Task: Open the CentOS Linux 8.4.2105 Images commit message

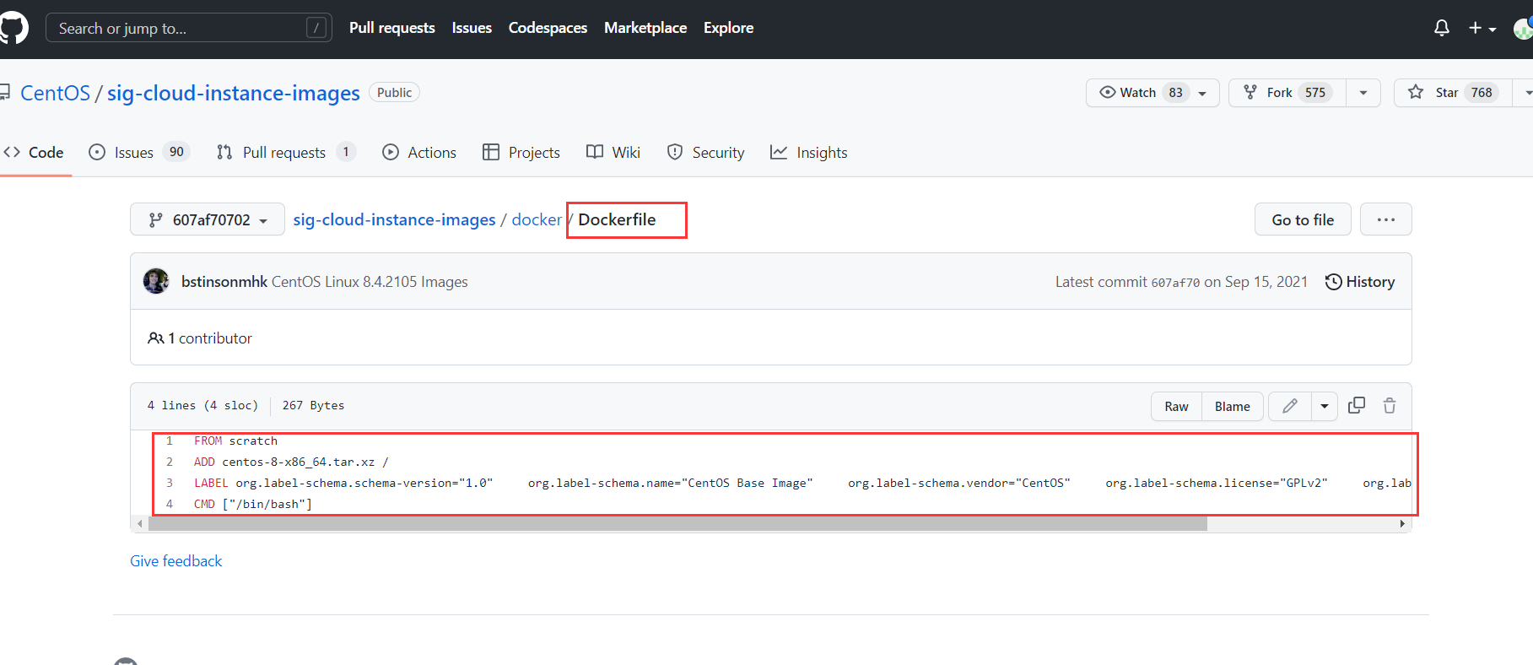Action: point(370,282)
